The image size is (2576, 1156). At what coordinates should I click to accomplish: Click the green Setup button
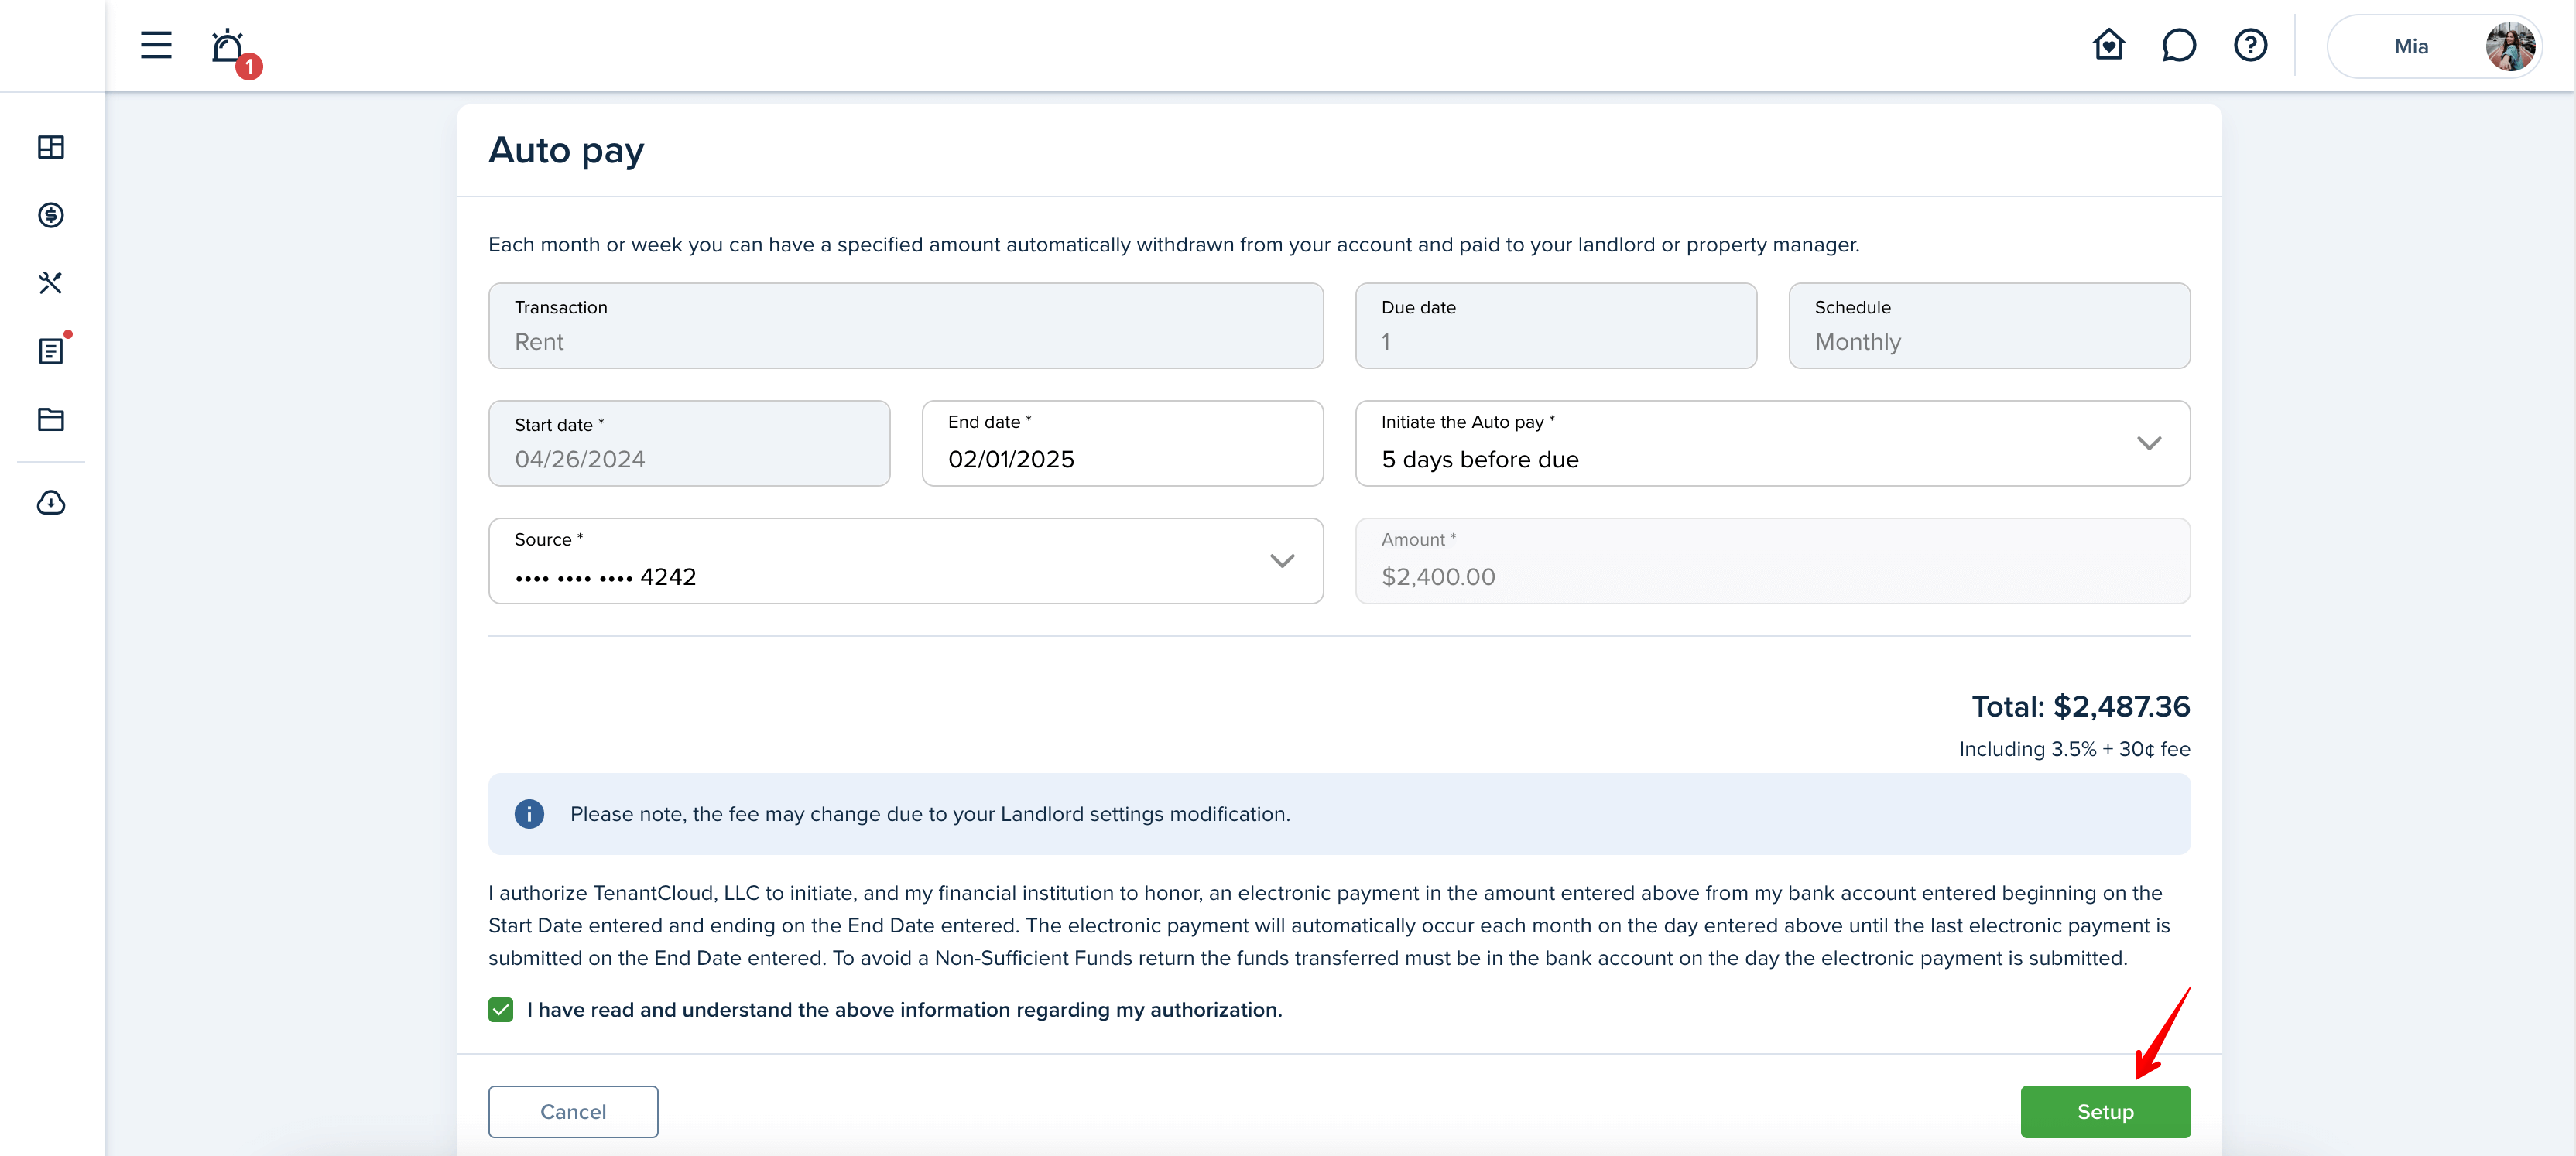pyautogui.click(x=2105, y=1112)
